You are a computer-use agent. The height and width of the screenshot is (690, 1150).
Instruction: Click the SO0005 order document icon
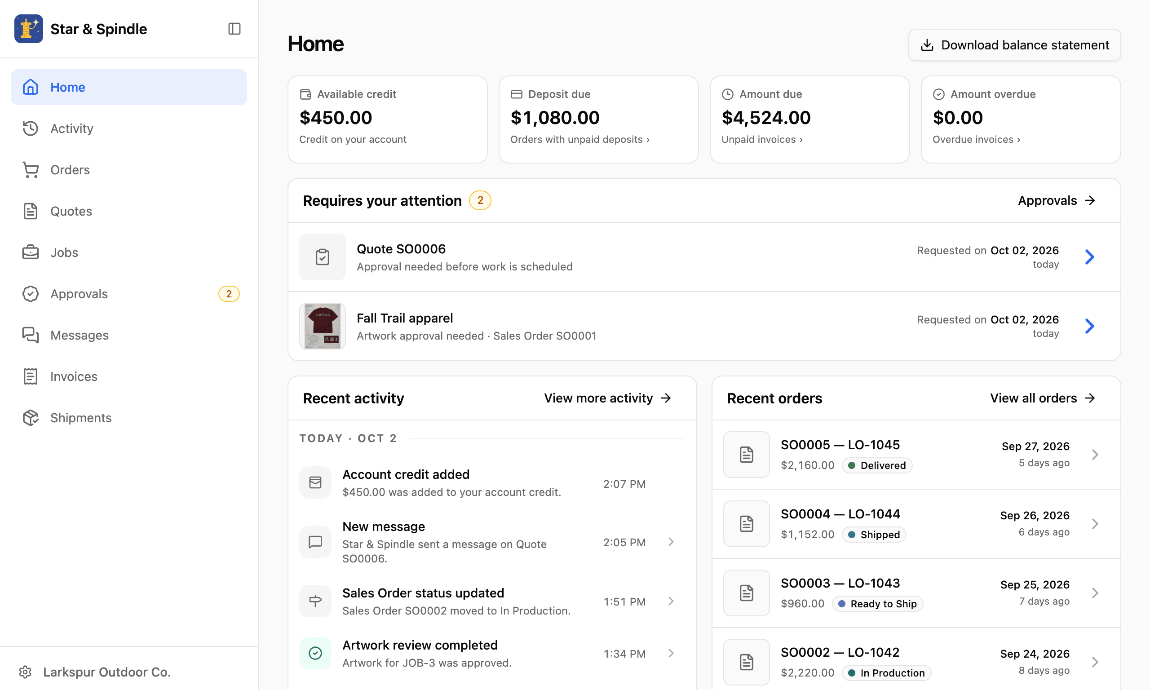tap(747, 455)
